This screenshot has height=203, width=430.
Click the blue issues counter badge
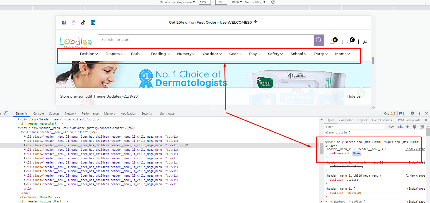402,113
